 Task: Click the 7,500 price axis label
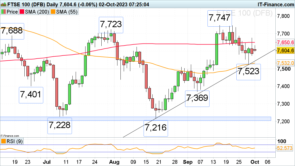pos(283,69)
